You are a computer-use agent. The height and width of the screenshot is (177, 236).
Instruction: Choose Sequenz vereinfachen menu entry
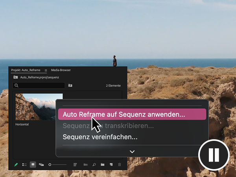[x=100, y=137]
